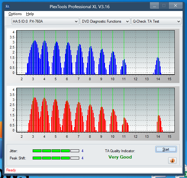
Task: Close the PlexTools window
Action: click(x=176, y=6)
